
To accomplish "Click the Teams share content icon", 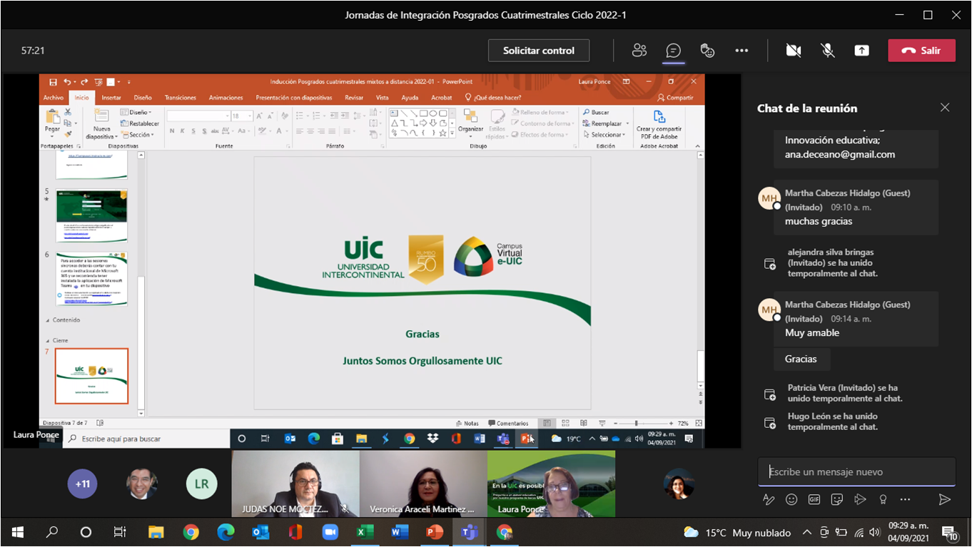I will pos(861,51).
